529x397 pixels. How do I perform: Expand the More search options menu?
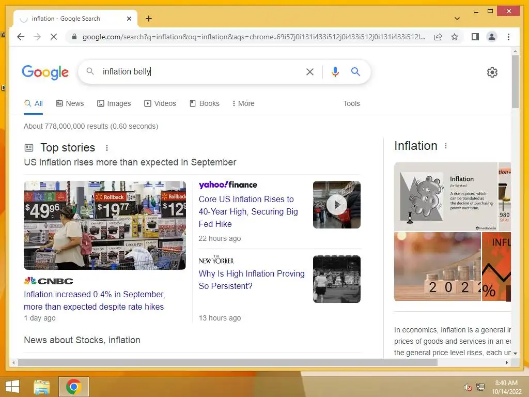pos(243,103)
